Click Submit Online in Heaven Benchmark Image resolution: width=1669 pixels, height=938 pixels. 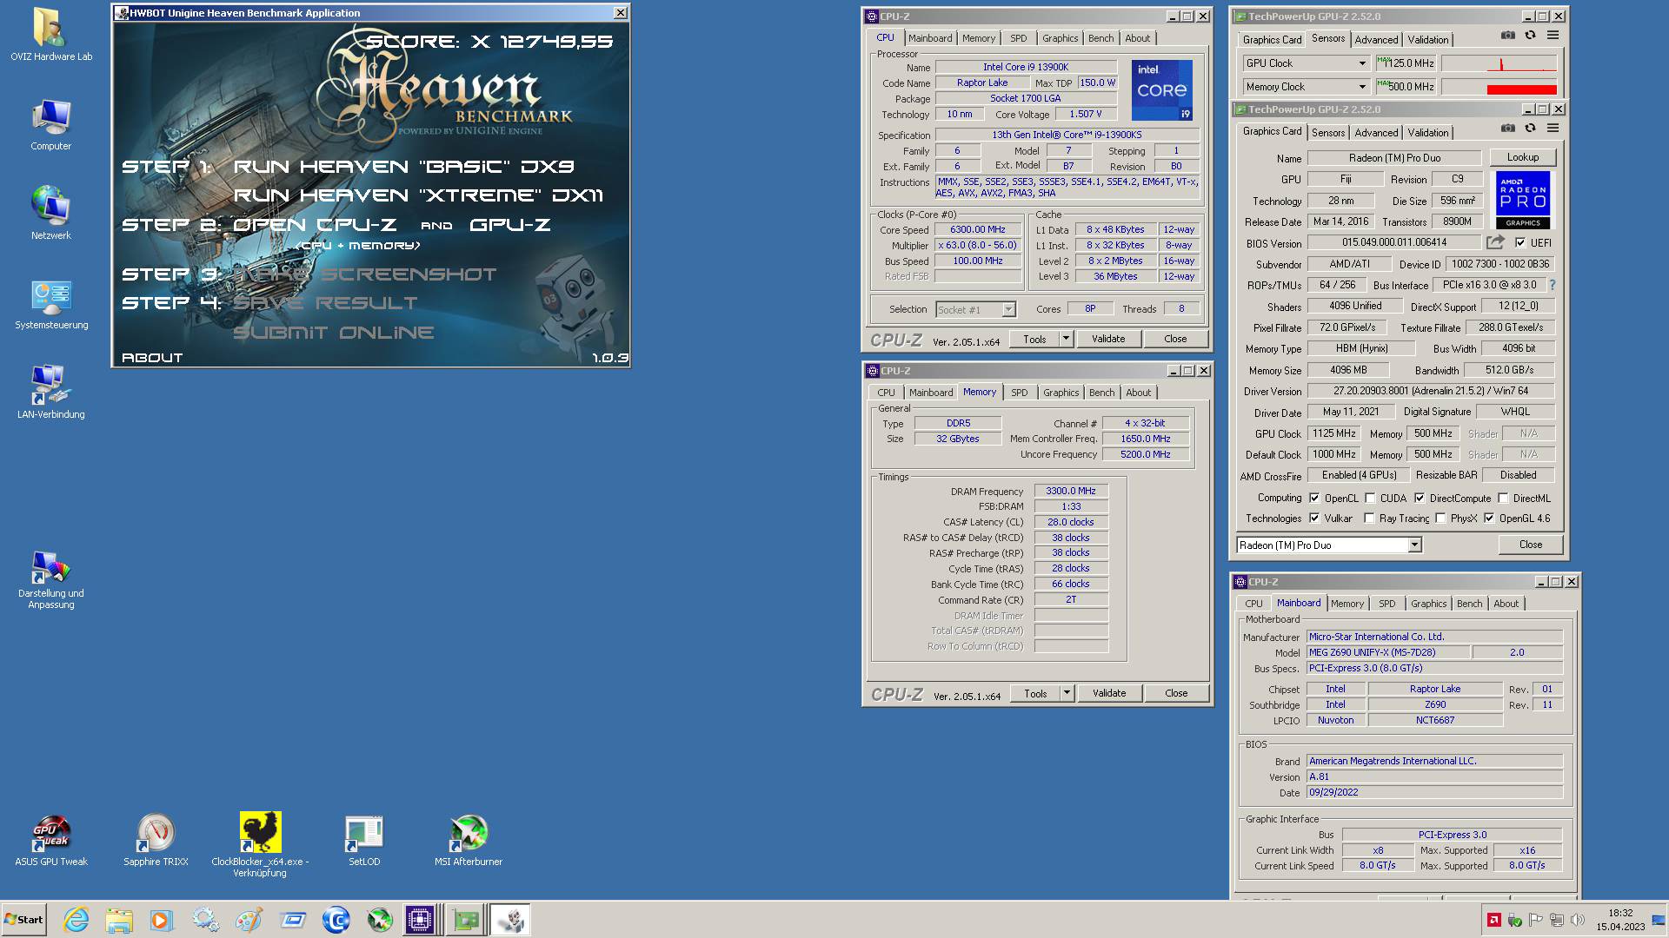click(x=334, y=333)
